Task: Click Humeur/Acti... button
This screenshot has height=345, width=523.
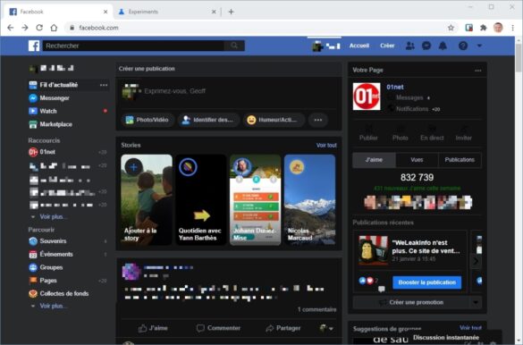Action: click(274, 120)
